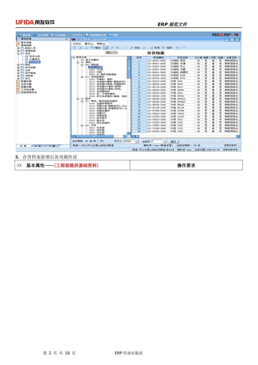Click the 输出 export button
The image size is (258, 365).
pyautogui.click(x=95, y=48)
